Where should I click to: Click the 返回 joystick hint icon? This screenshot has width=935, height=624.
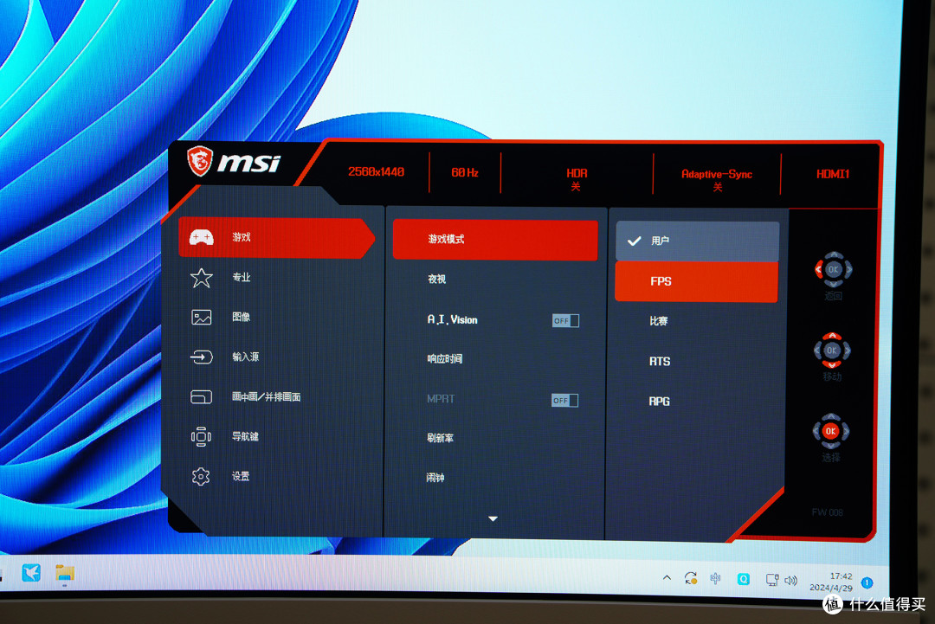click(x=833, y=269)
